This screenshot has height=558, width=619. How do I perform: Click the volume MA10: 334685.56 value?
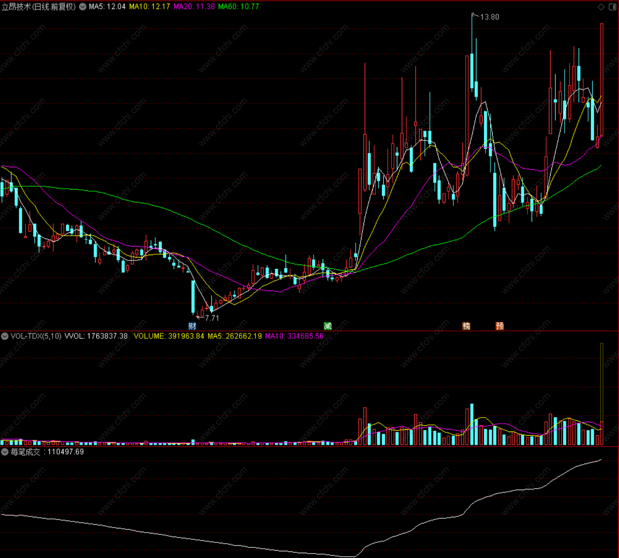pos(294,336)
